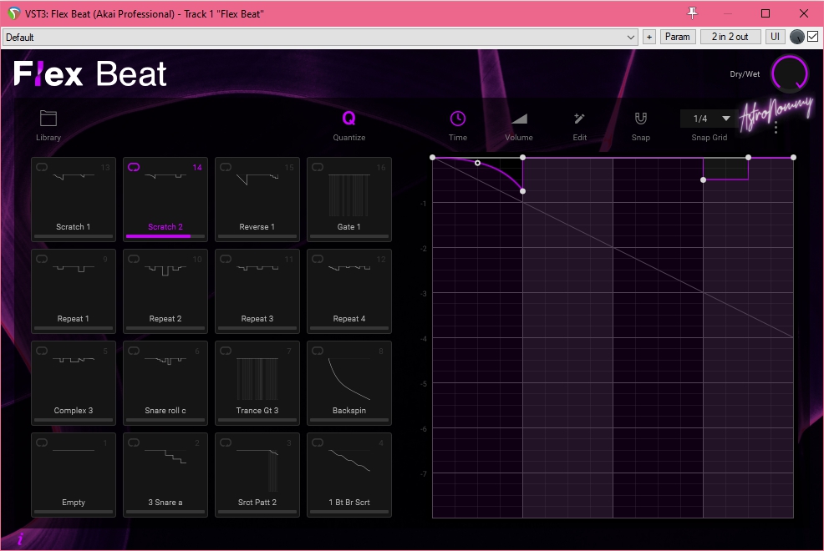Select the Time clock icon
This screenshot has height=551, width=824.
458,119
